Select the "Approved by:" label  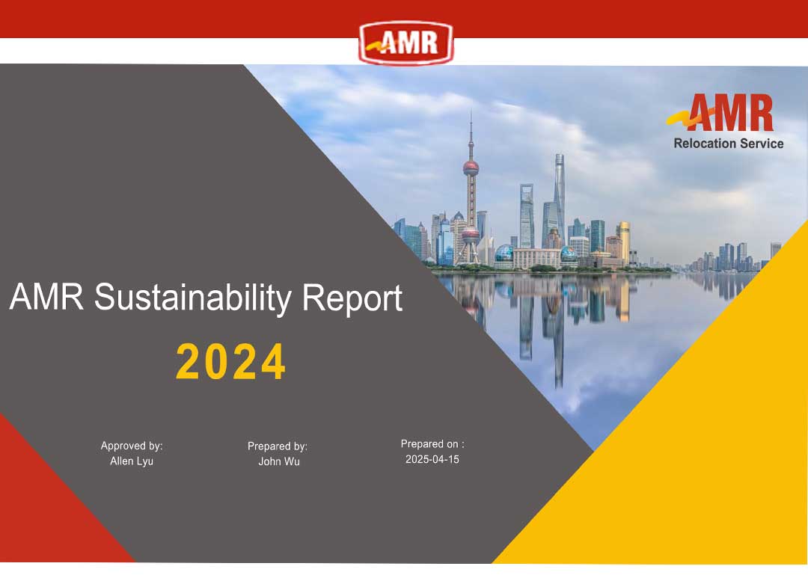pos(132,446)
